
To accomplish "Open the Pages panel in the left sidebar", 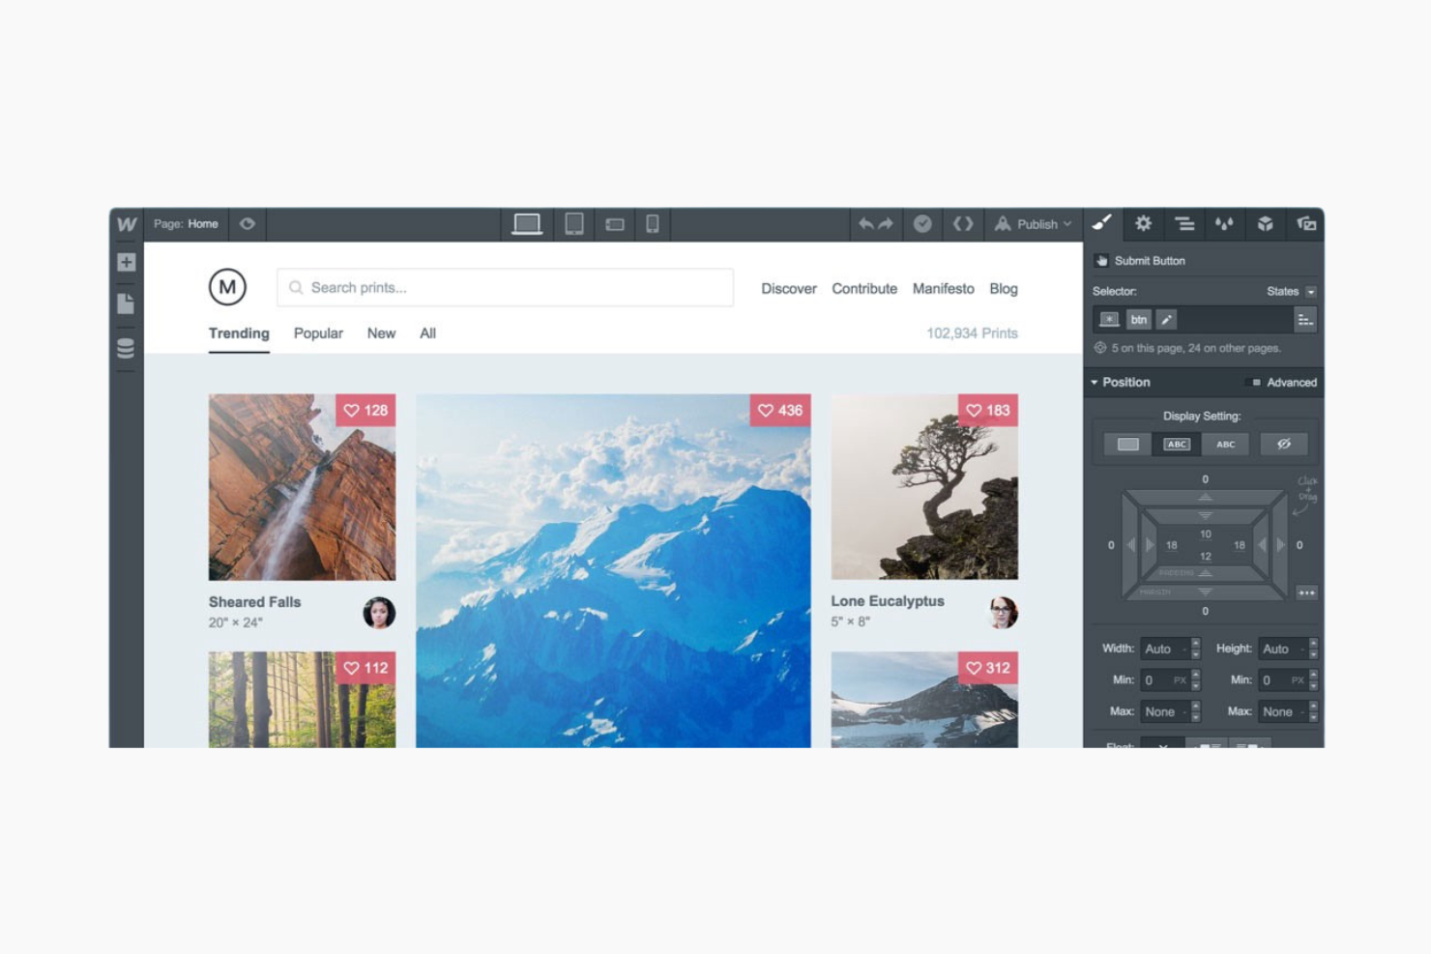I will [x=125, y=305].
